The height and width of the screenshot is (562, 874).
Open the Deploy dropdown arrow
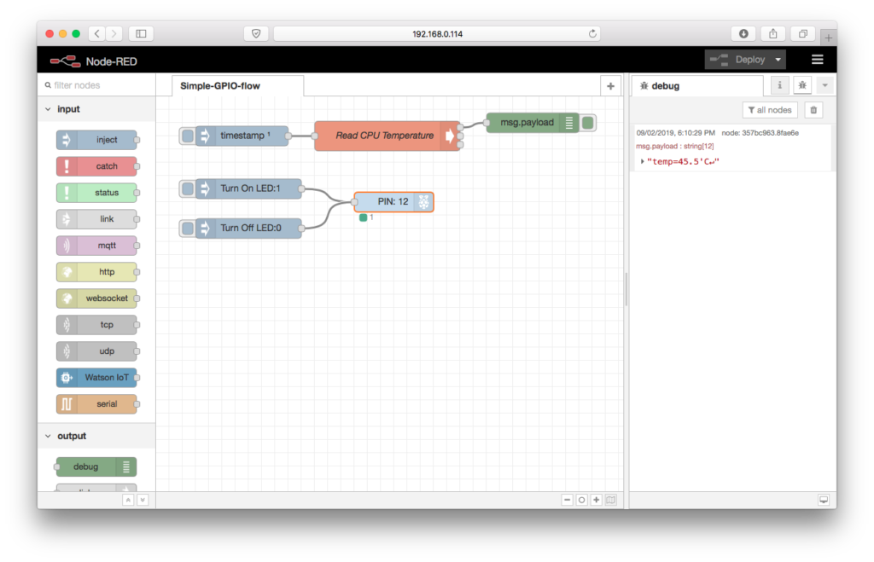pyautogui.click(x=777, y=59)
